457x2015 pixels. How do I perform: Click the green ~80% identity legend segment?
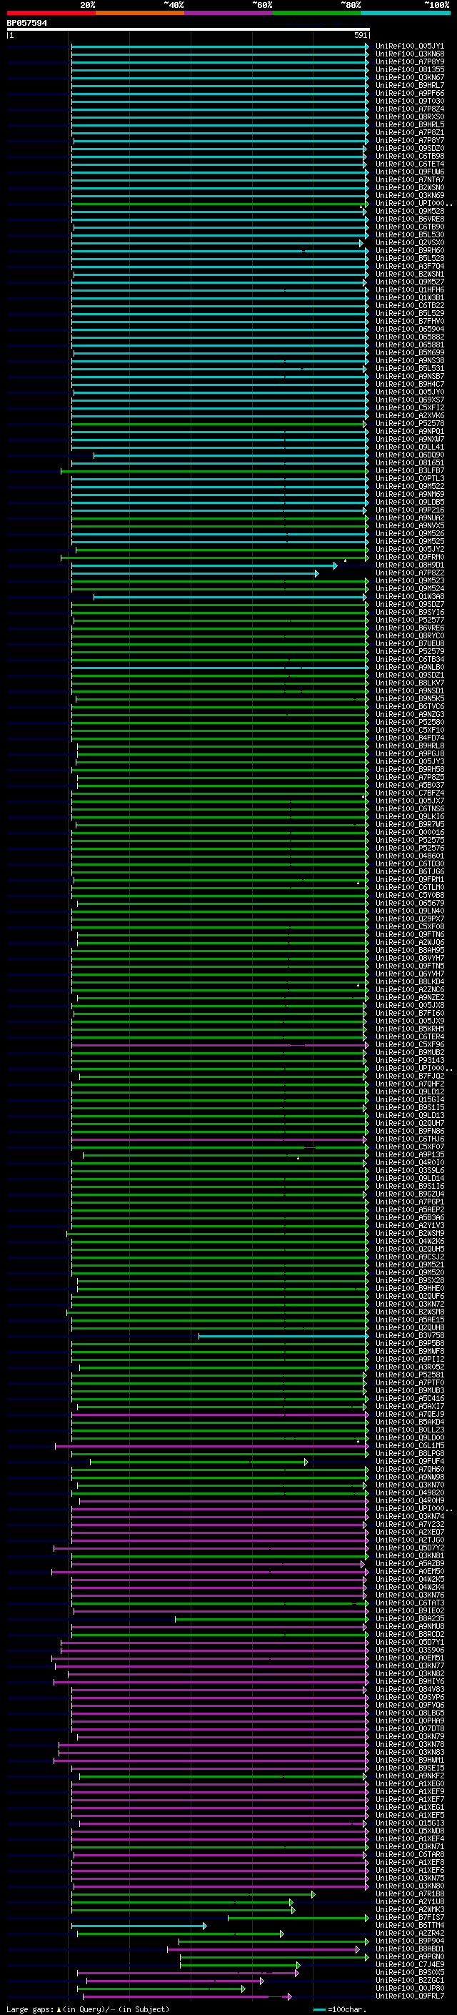tap(317, 13)
